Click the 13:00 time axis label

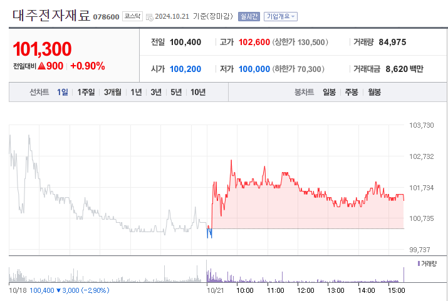(x=336, y=290)
